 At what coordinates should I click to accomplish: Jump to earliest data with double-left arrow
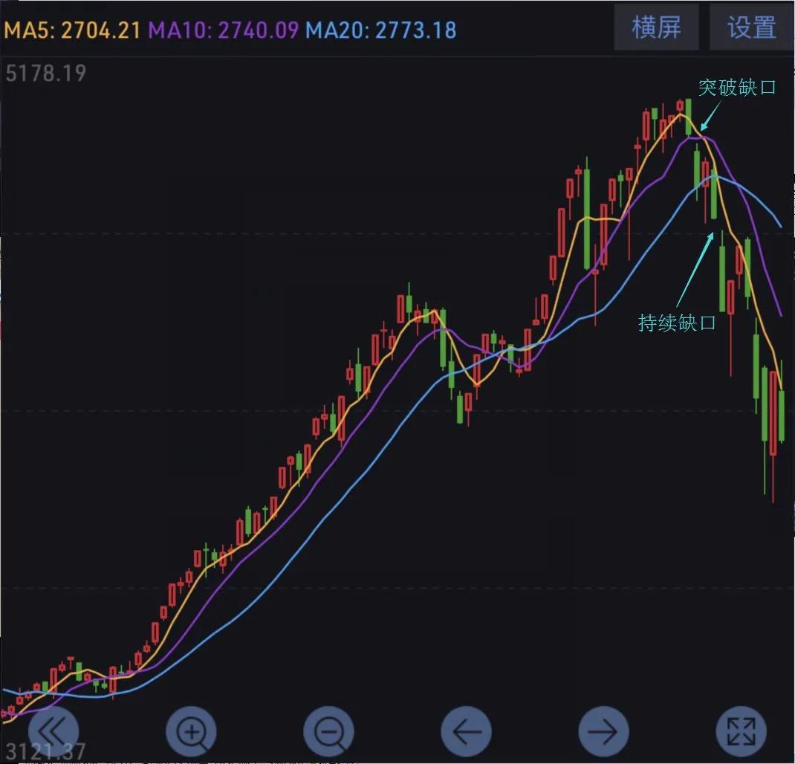pyautogui.click(x=53, y=731)
